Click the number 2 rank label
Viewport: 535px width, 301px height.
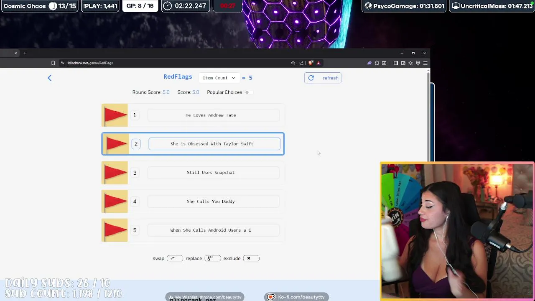(136, 144)
